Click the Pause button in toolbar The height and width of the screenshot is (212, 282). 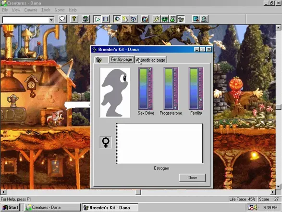coord(105,19)
